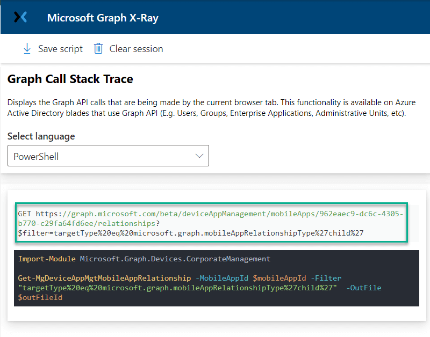Click the $mobileAppId variable in code
The image size is (430, 337).
[x=279, y=278]
